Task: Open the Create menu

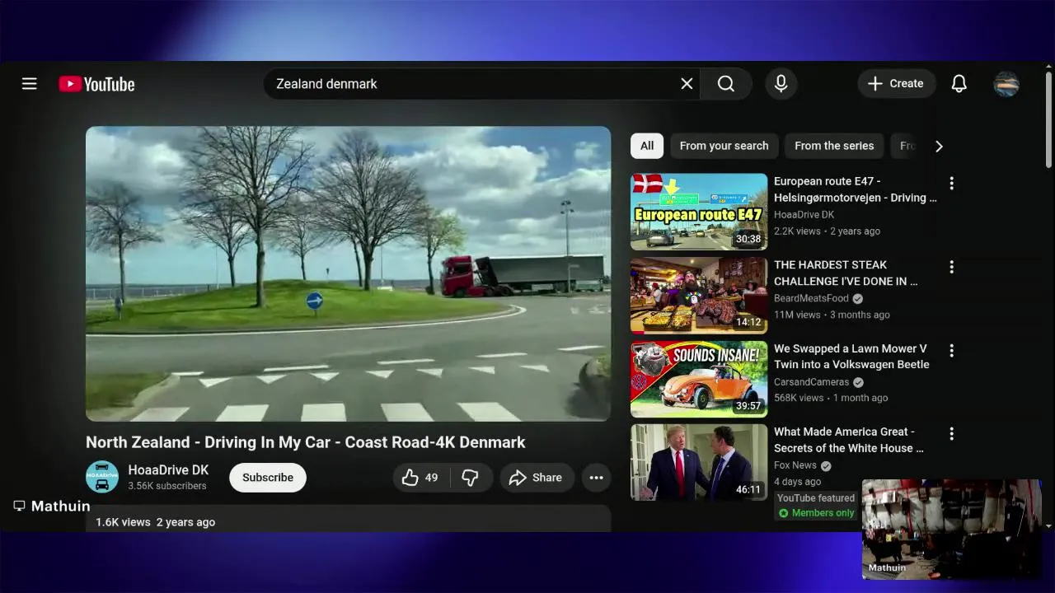Action: (x=896, y=83)
